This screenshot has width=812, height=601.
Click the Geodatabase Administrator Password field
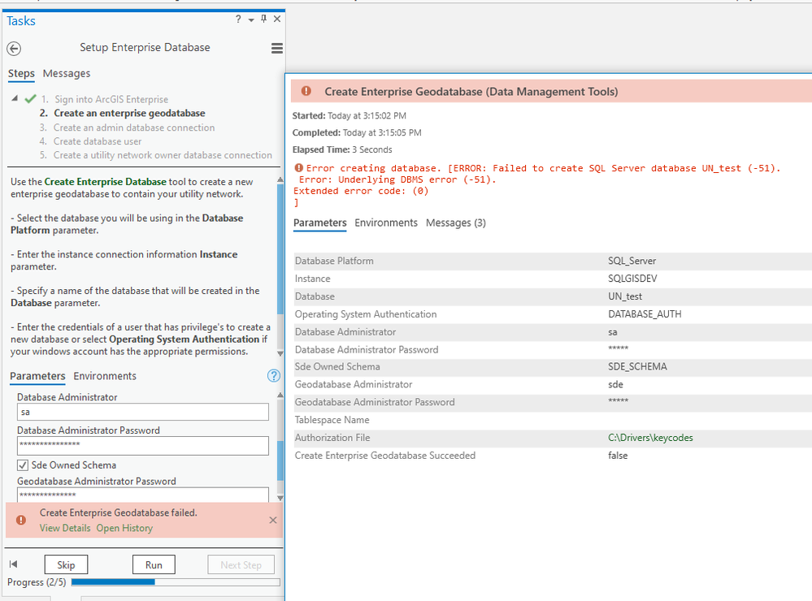(143, 495)
